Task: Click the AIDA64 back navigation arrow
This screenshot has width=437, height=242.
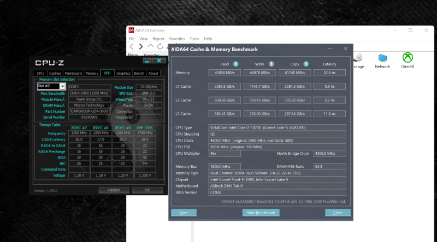Action: point(132,47)
